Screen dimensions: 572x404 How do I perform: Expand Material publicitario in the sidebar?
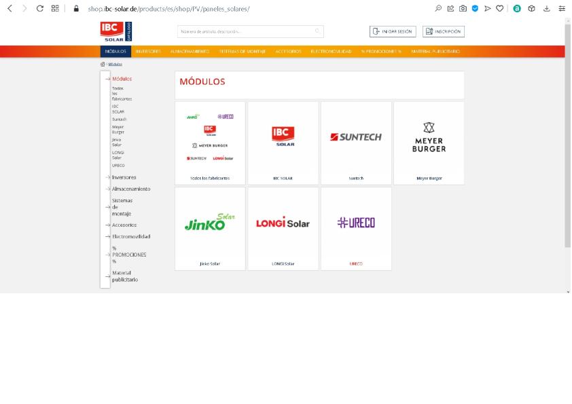tap(125, 276)
